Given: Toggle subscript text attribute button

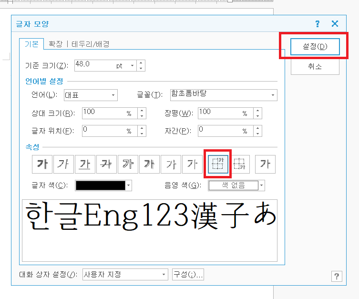Looking at the screenshot, I should [x=239, y=164].
